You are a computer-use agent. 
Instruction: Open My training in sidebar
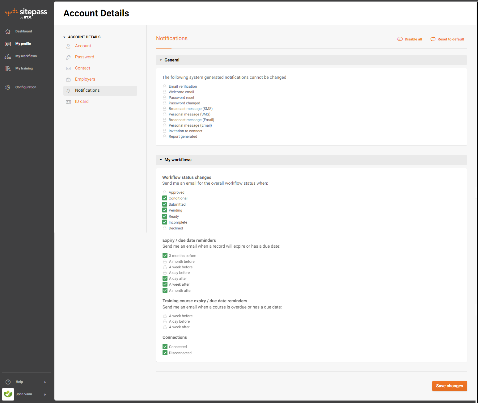(24, 69)
